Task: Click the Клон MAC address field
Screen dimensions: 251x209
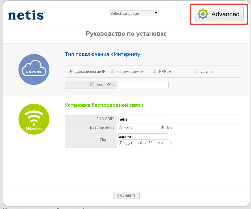Action: 143,85
